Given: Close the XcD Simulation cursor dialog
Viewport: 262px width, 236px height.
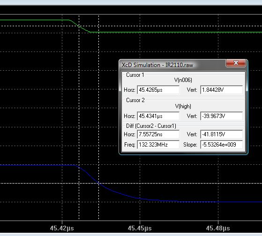Looking at the screenshot, I should (236, 63).
